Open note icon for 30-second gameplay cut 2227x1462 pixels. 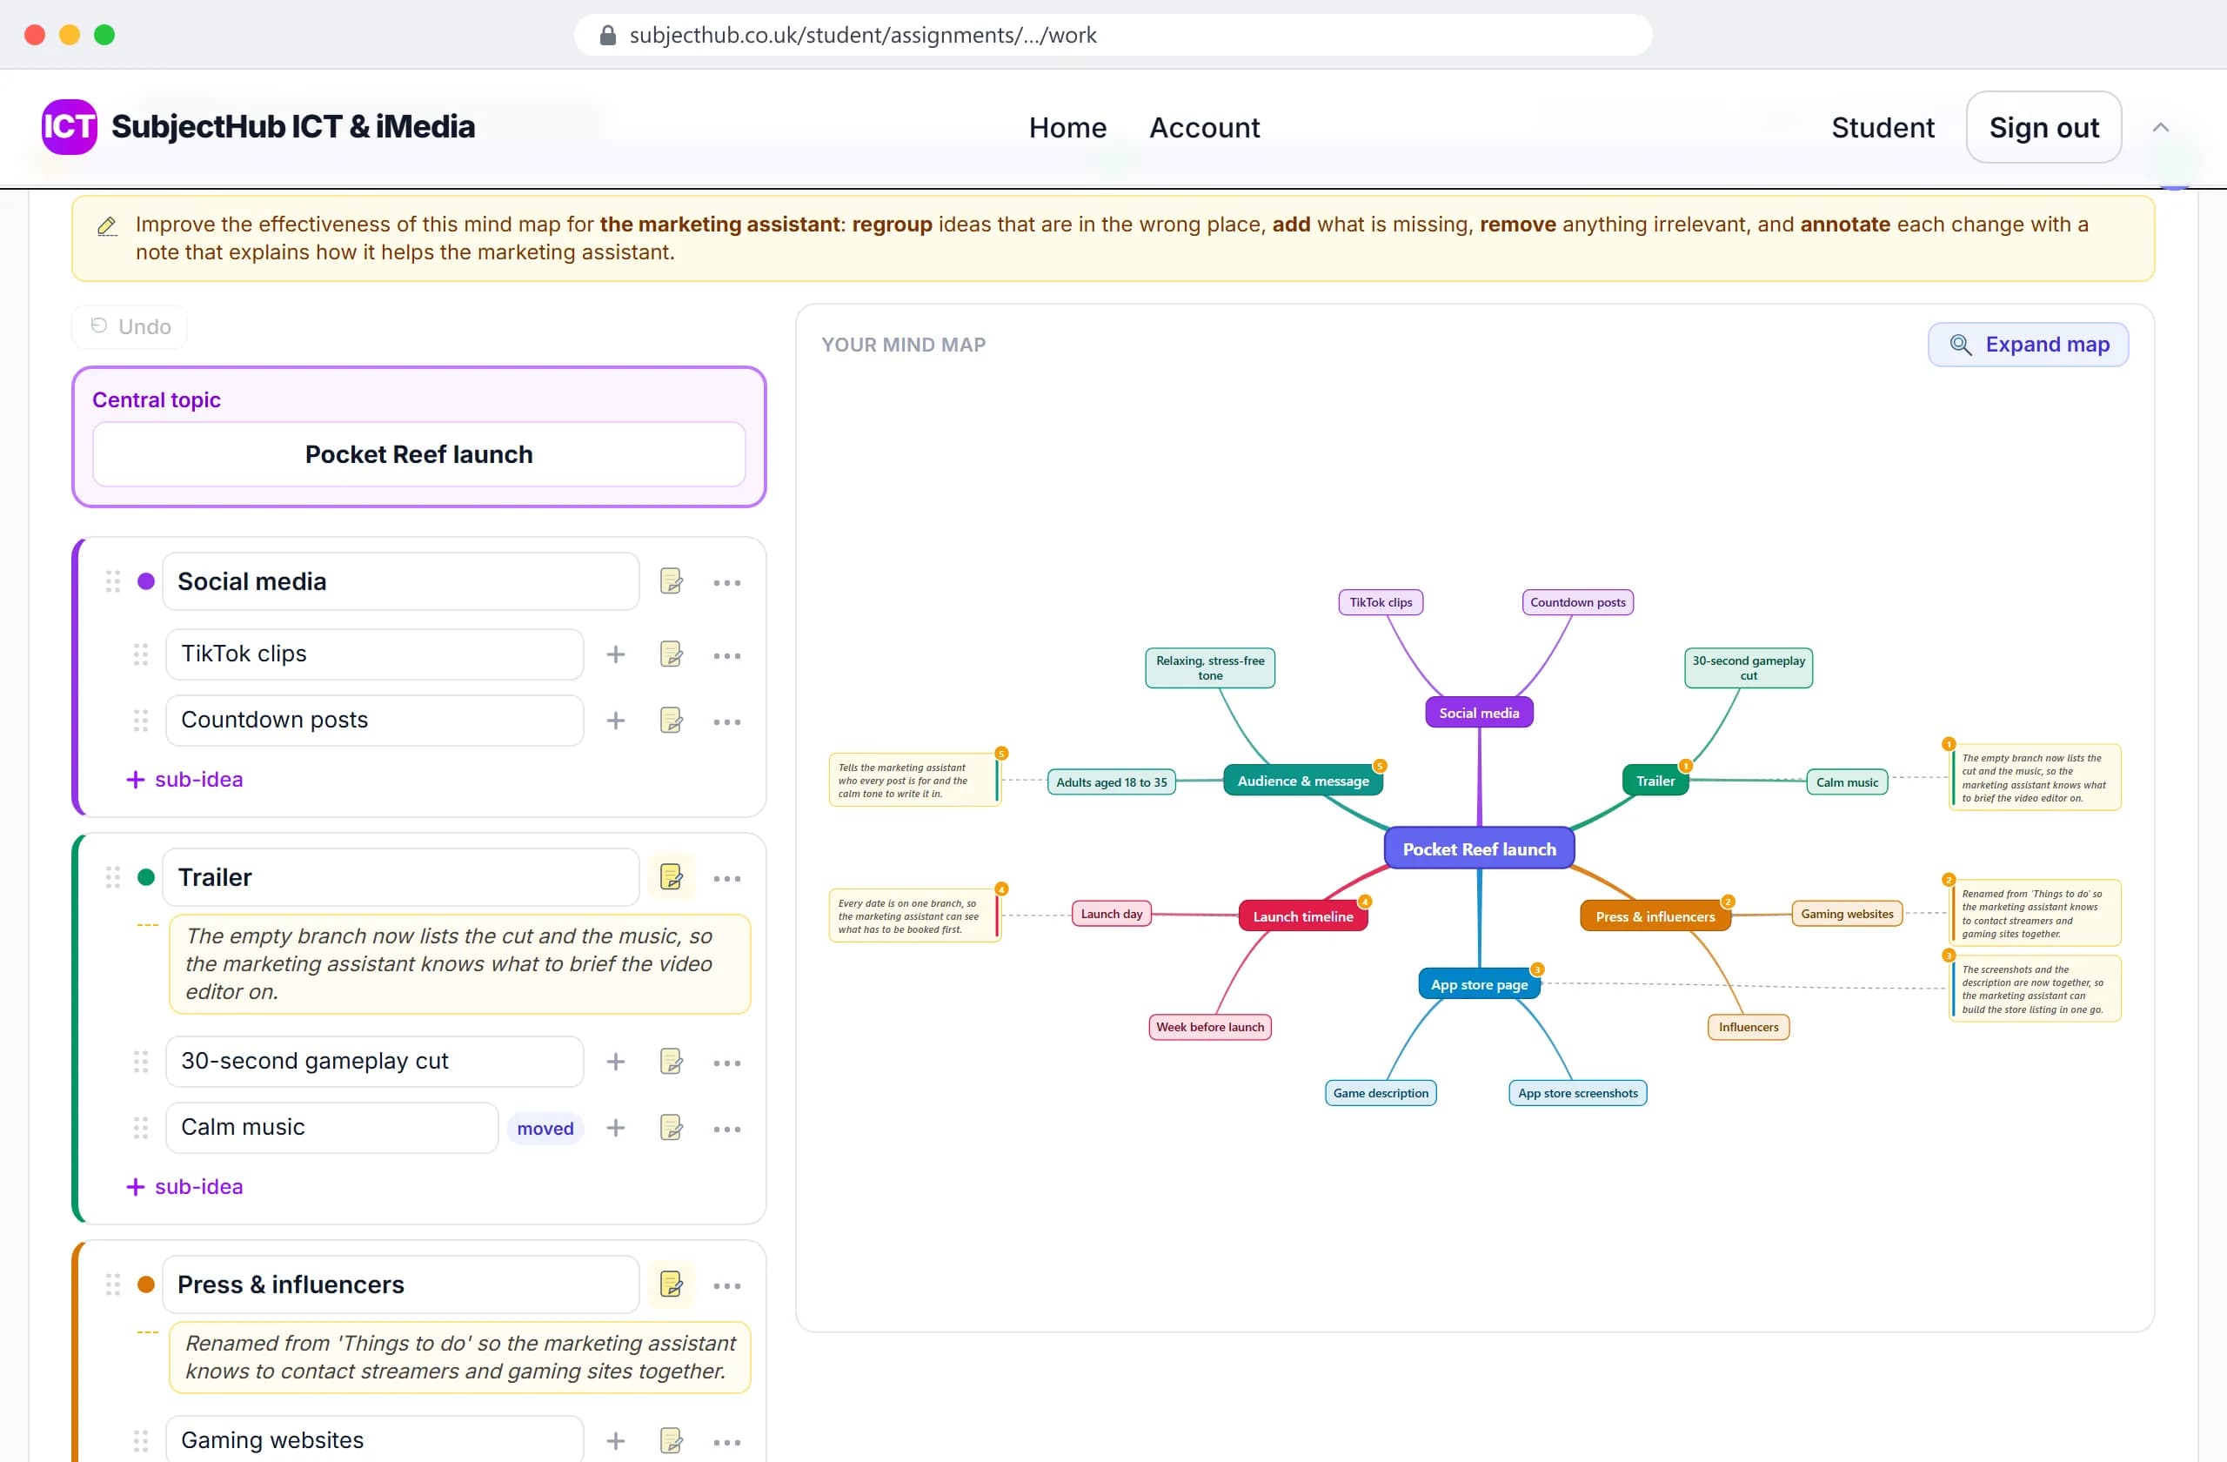[671, 1062]
